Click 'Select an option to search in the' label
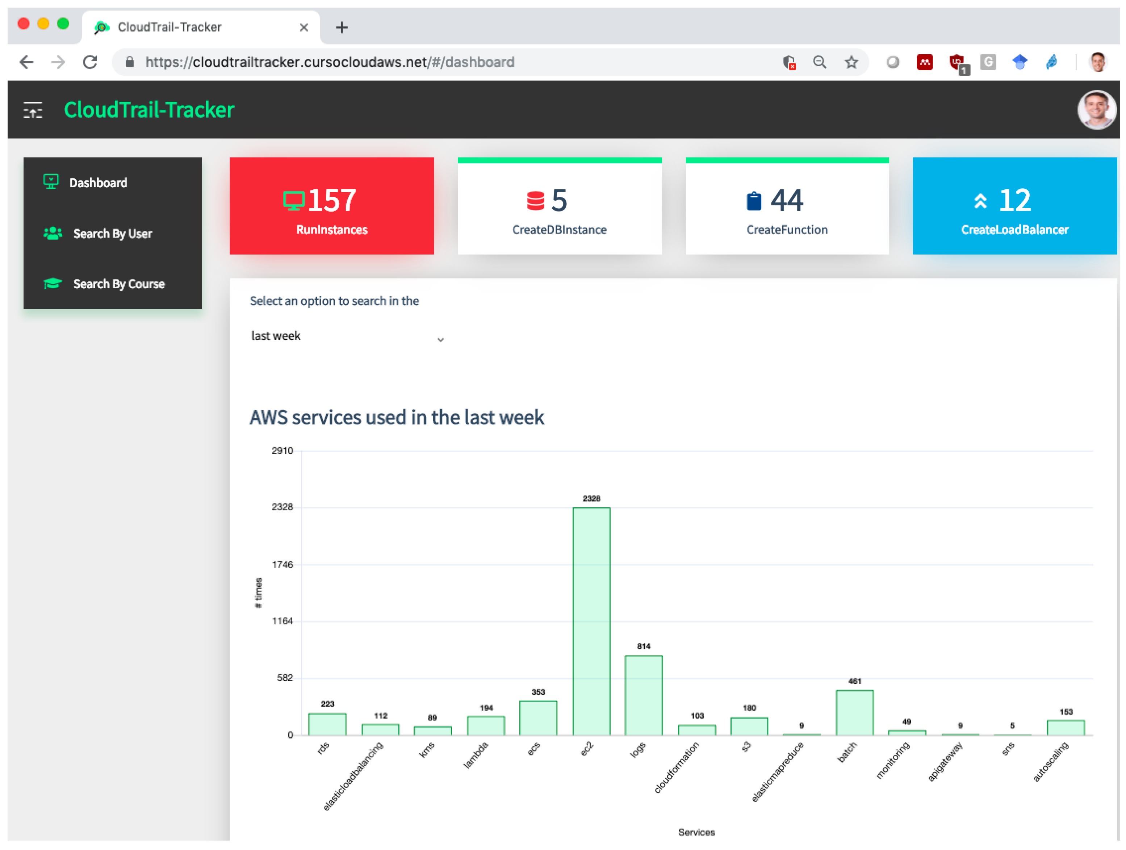This screenshot has height=850, width=1126. tap(334, 301)
